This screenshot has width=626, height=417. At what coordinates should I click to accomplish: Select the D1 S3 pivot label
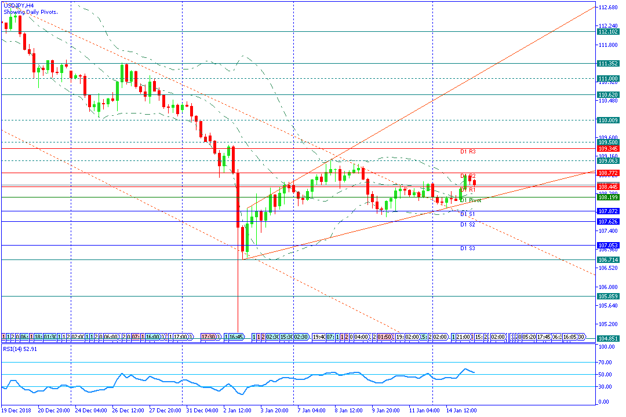tap(468, 248)
